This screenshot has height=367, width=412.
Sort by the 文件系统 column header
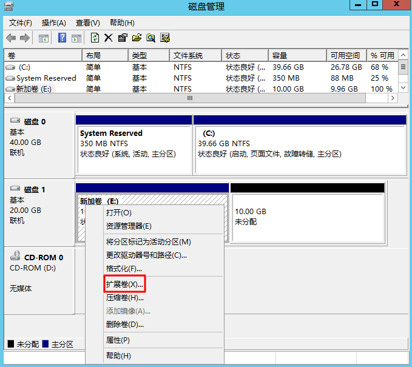(x=195, y=55)
